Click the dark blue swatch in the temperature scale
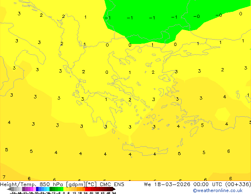The width and height of the screenshot is (251, 194). click(37, 189)
